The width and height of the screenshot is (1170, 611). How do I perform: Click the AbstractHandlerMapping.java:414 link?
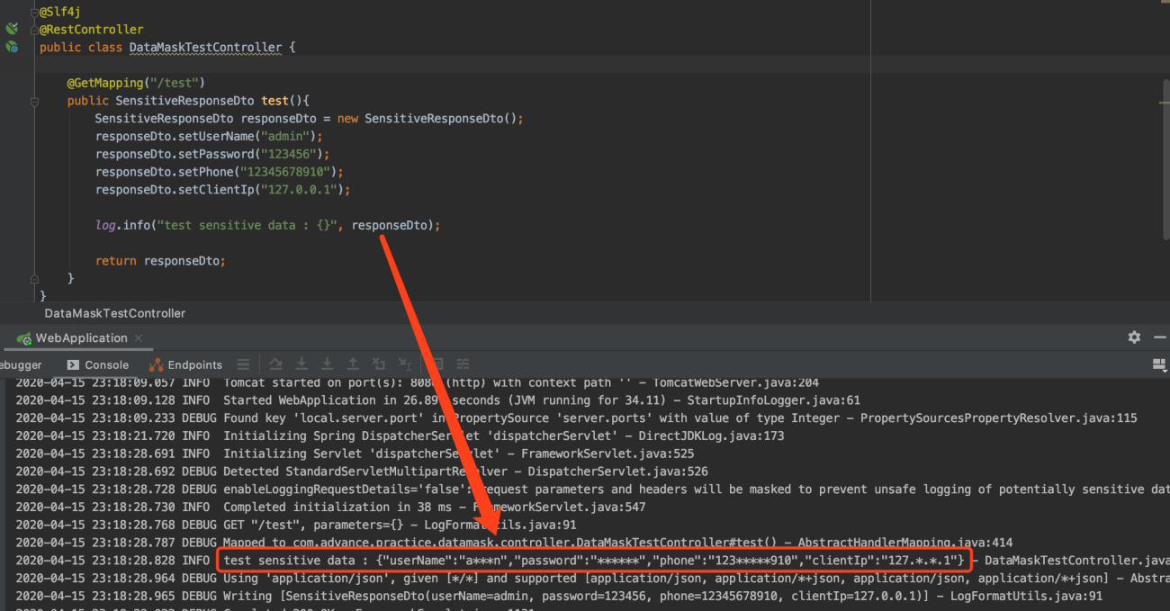click(905, 543)
